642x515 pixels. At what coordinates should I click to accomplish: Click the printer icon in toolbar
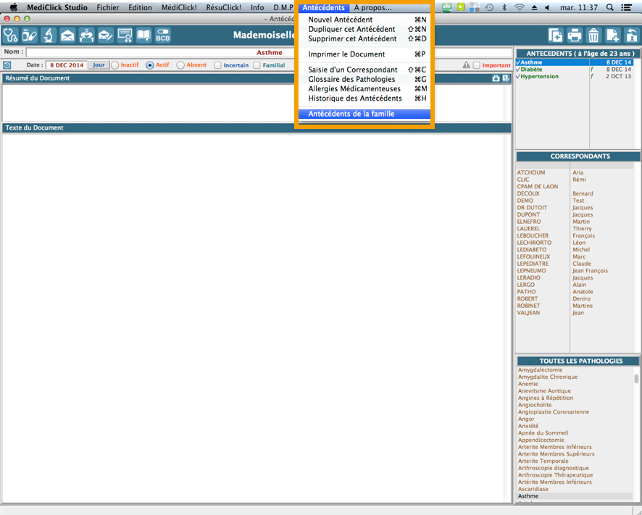[575, 35]
